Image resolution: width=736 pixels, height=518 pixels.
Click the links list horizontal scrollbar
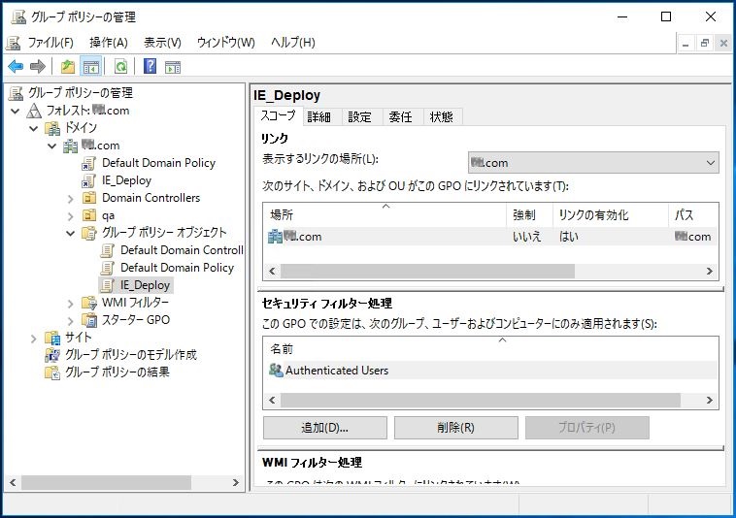coord(427,271)
